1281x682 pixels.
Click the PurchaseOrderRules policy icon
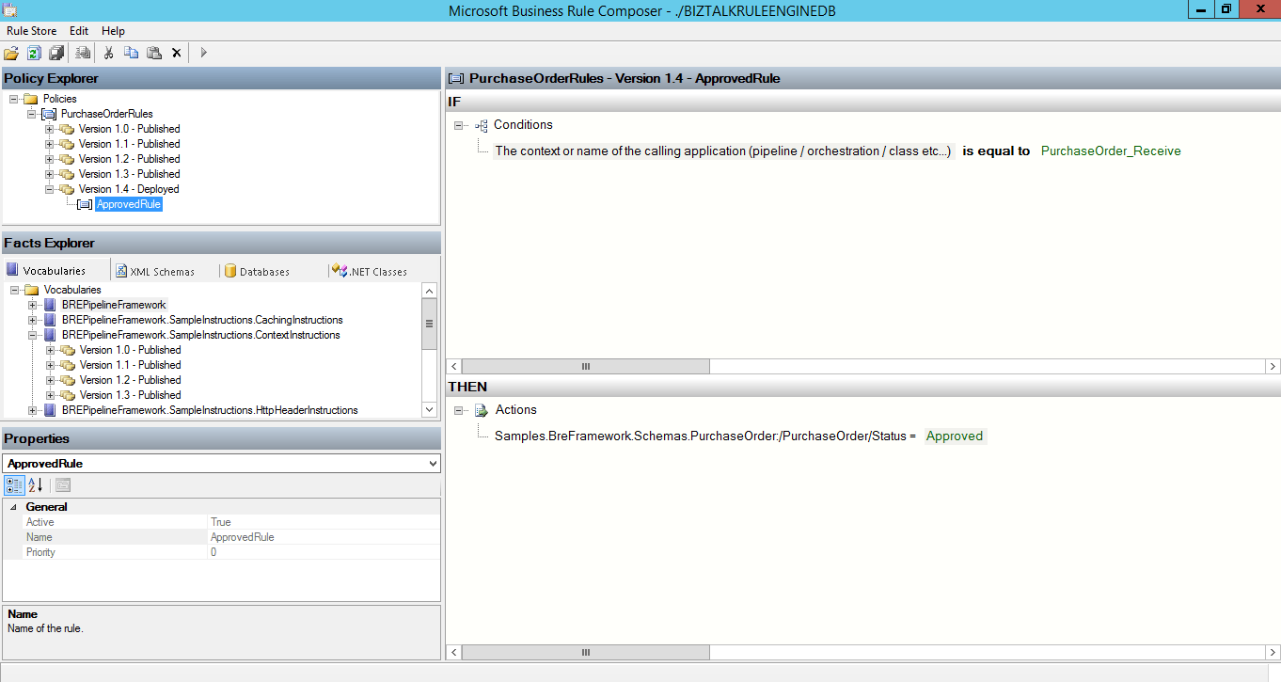pos(49,114)
